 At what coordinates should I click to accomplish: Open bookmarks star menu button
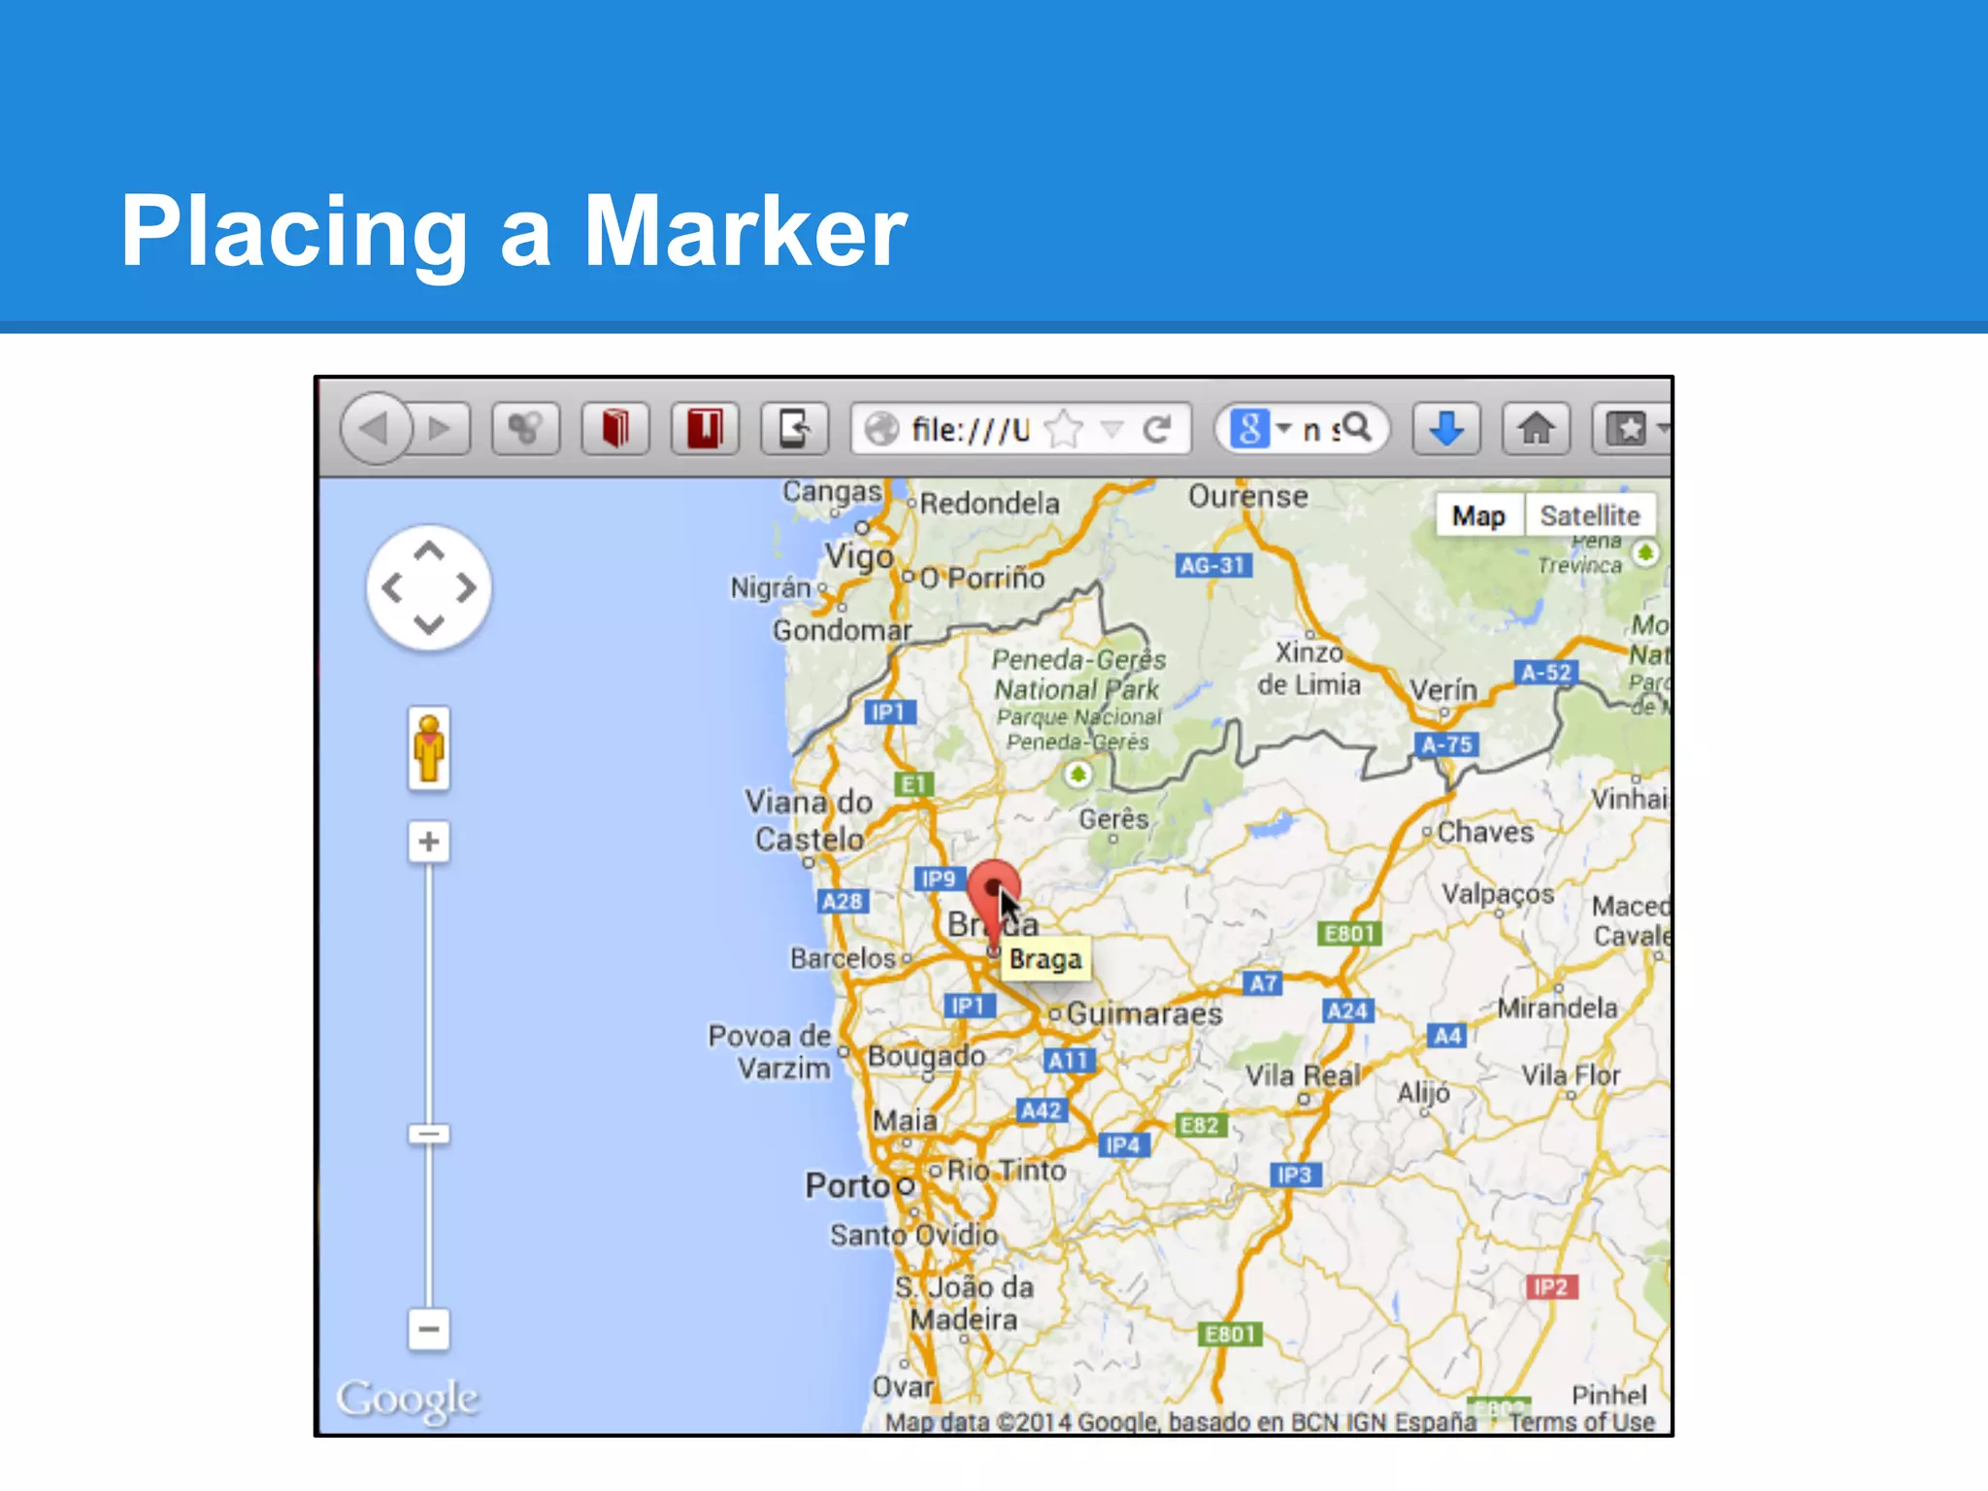point(1631,428)
